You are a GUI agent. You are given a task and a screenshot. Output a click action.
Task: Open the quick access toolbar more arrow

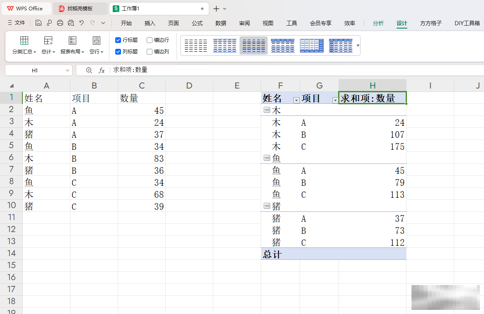(103, 23)
